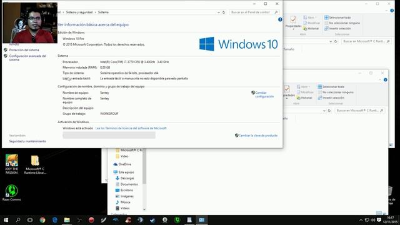Open taskbar clock showing 10:17
This screenshot has height=225, width=400.
[x=390, y=220]
